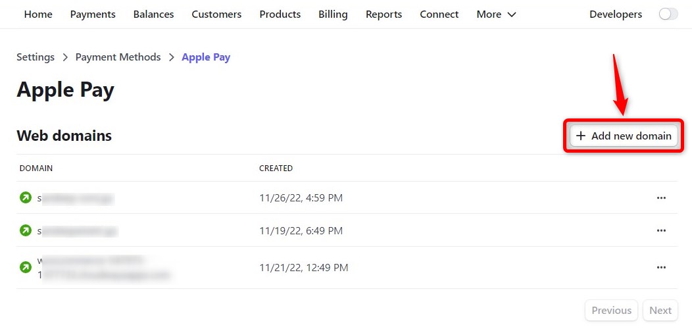
Task: Open the options menu for the 11/21/22 domain
Action: click(660, 267)
